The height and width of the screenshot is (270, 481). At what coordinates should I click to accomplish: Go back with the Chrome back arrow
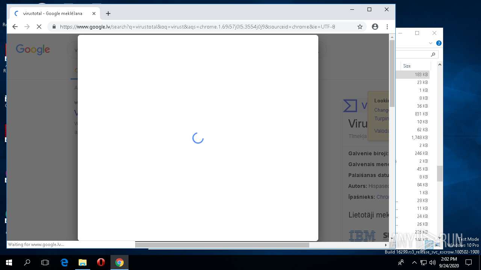click(15, 27)
